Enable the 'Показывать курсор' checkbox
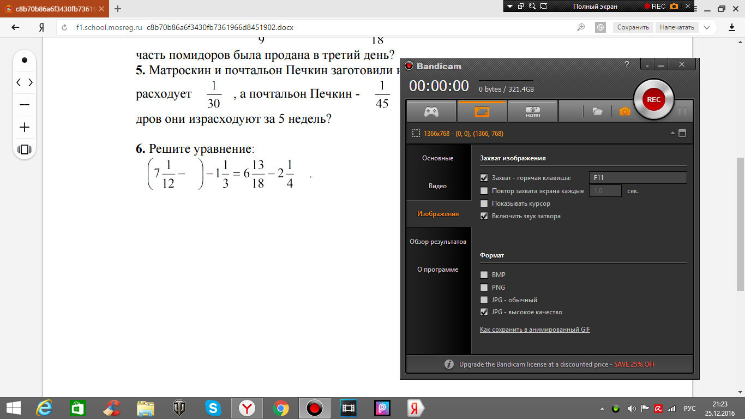 coord(484,203)
